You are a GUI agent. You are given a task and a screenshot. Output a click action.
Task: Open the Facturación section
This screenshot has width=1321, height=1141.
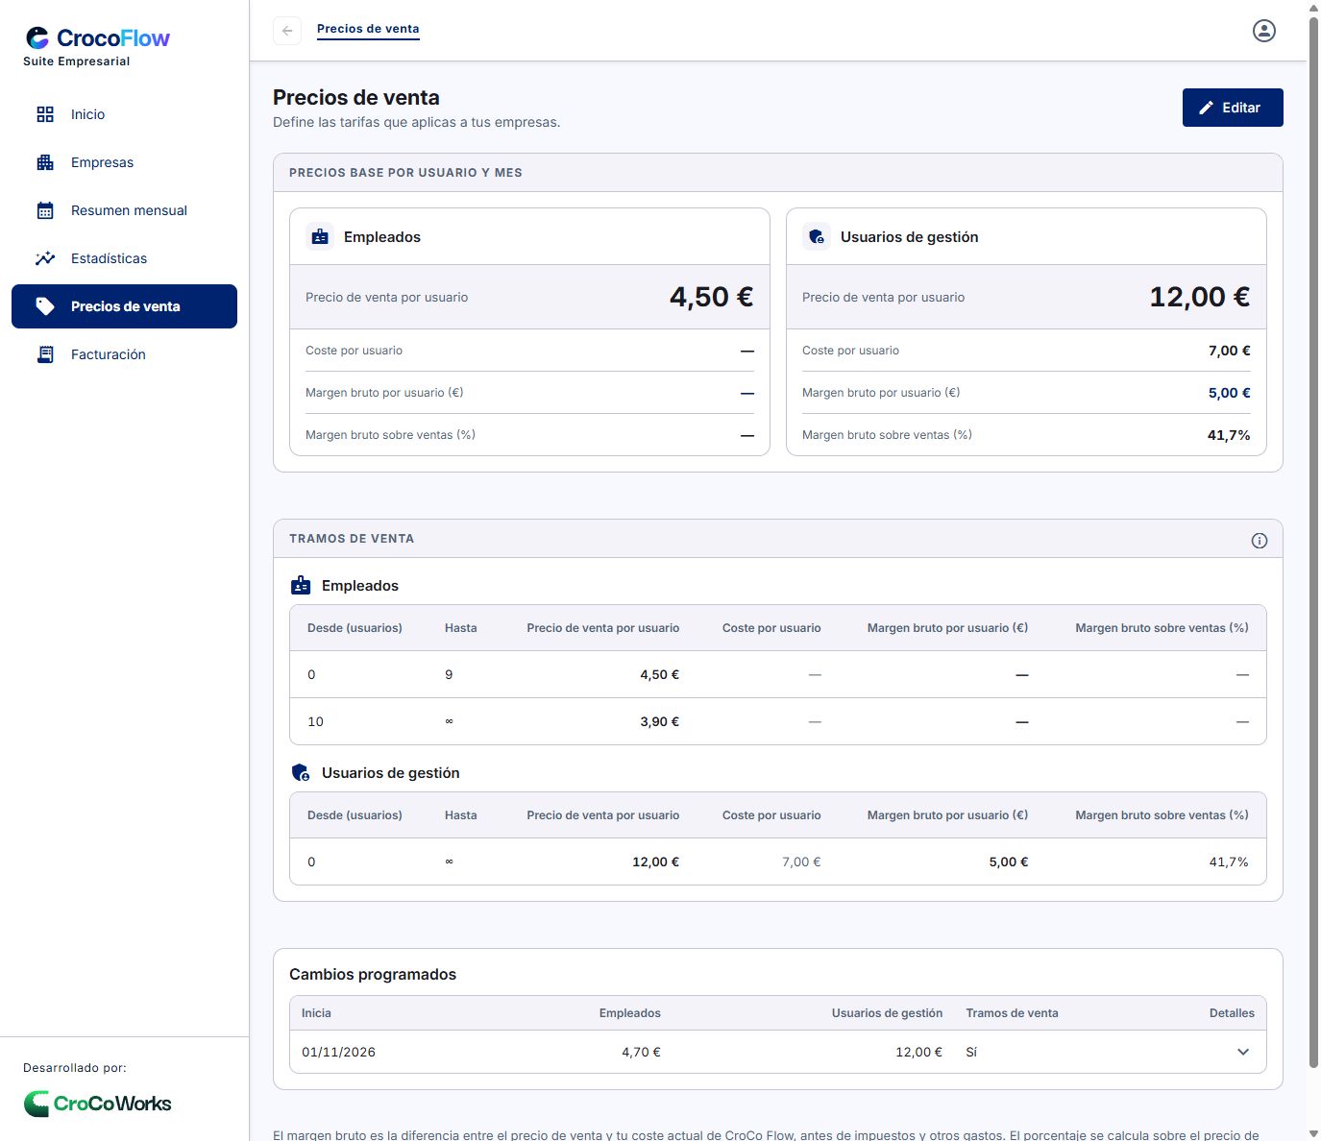[x=124, y=354]
